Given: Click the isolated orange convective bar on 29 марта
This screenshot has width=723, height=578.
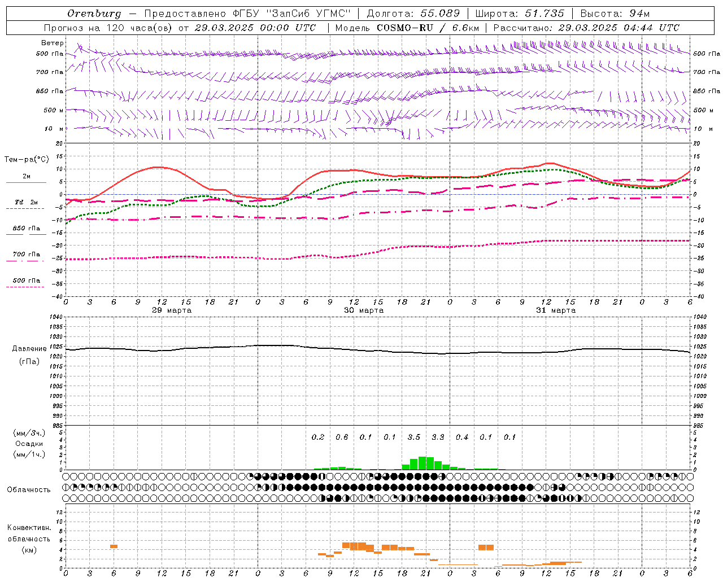Looking at the screenshot, I should tap(114, 546).
